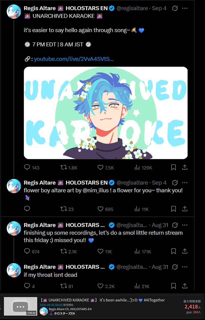Open Regis Altare's avatar on the first tweet

point(14,12)
